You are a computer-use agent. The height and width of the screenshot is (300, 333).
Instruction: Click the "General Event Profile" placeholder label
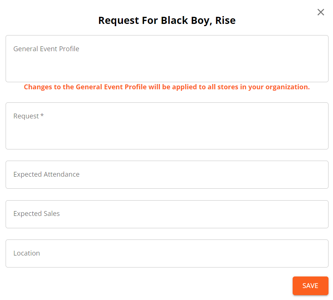[46, 49]
